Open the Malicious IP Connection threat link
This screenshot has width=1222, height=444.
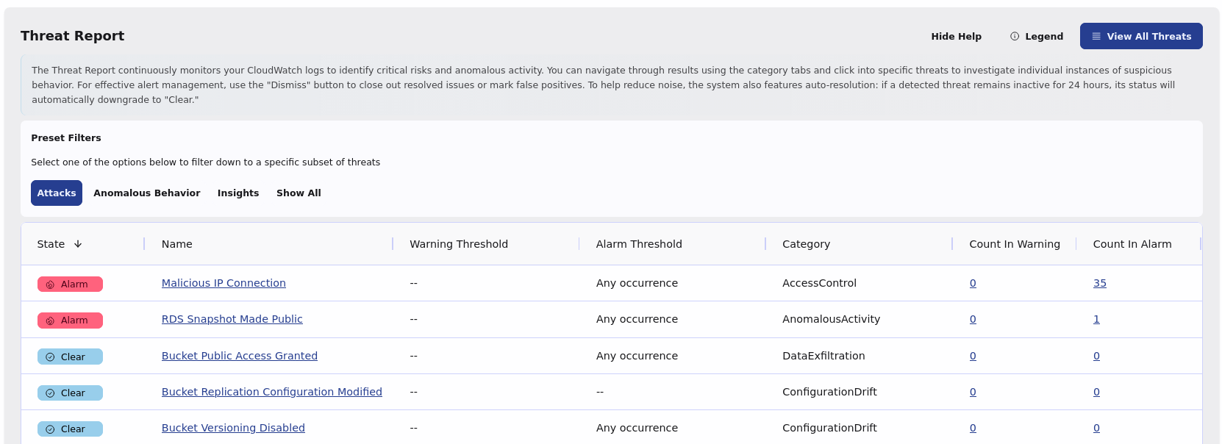(224, 283)
